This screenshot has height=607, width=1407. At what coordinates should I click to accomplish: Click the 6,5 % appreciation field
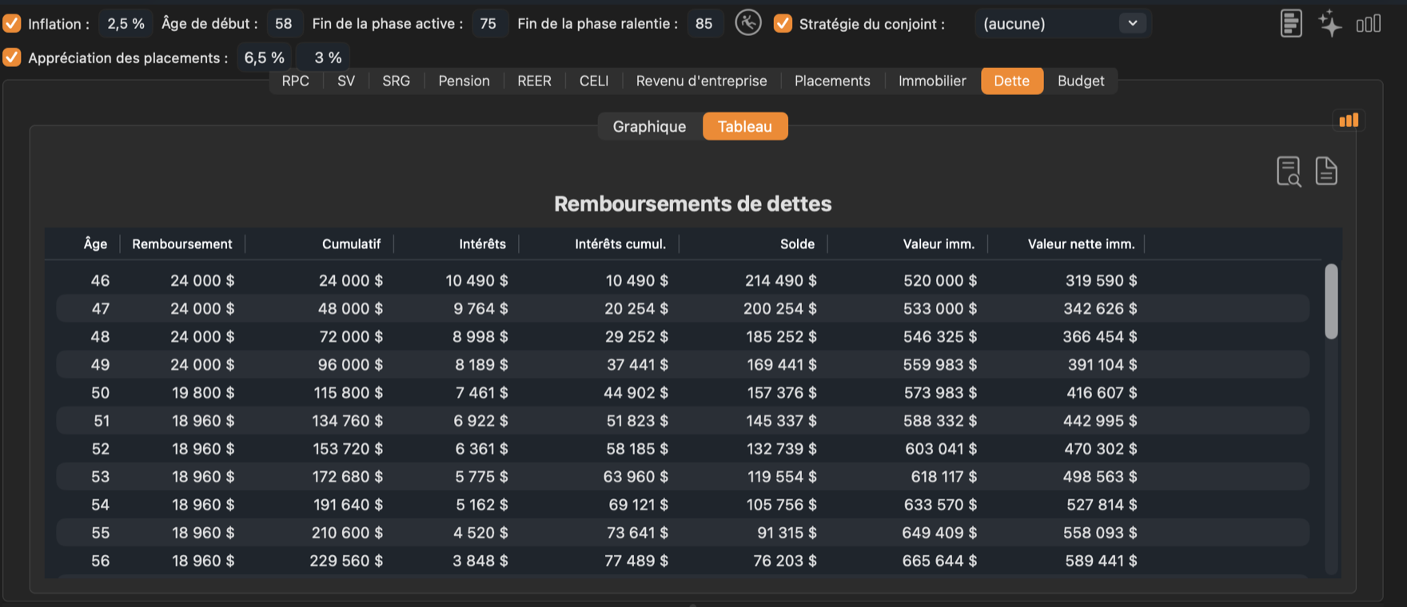click(264, 58)
